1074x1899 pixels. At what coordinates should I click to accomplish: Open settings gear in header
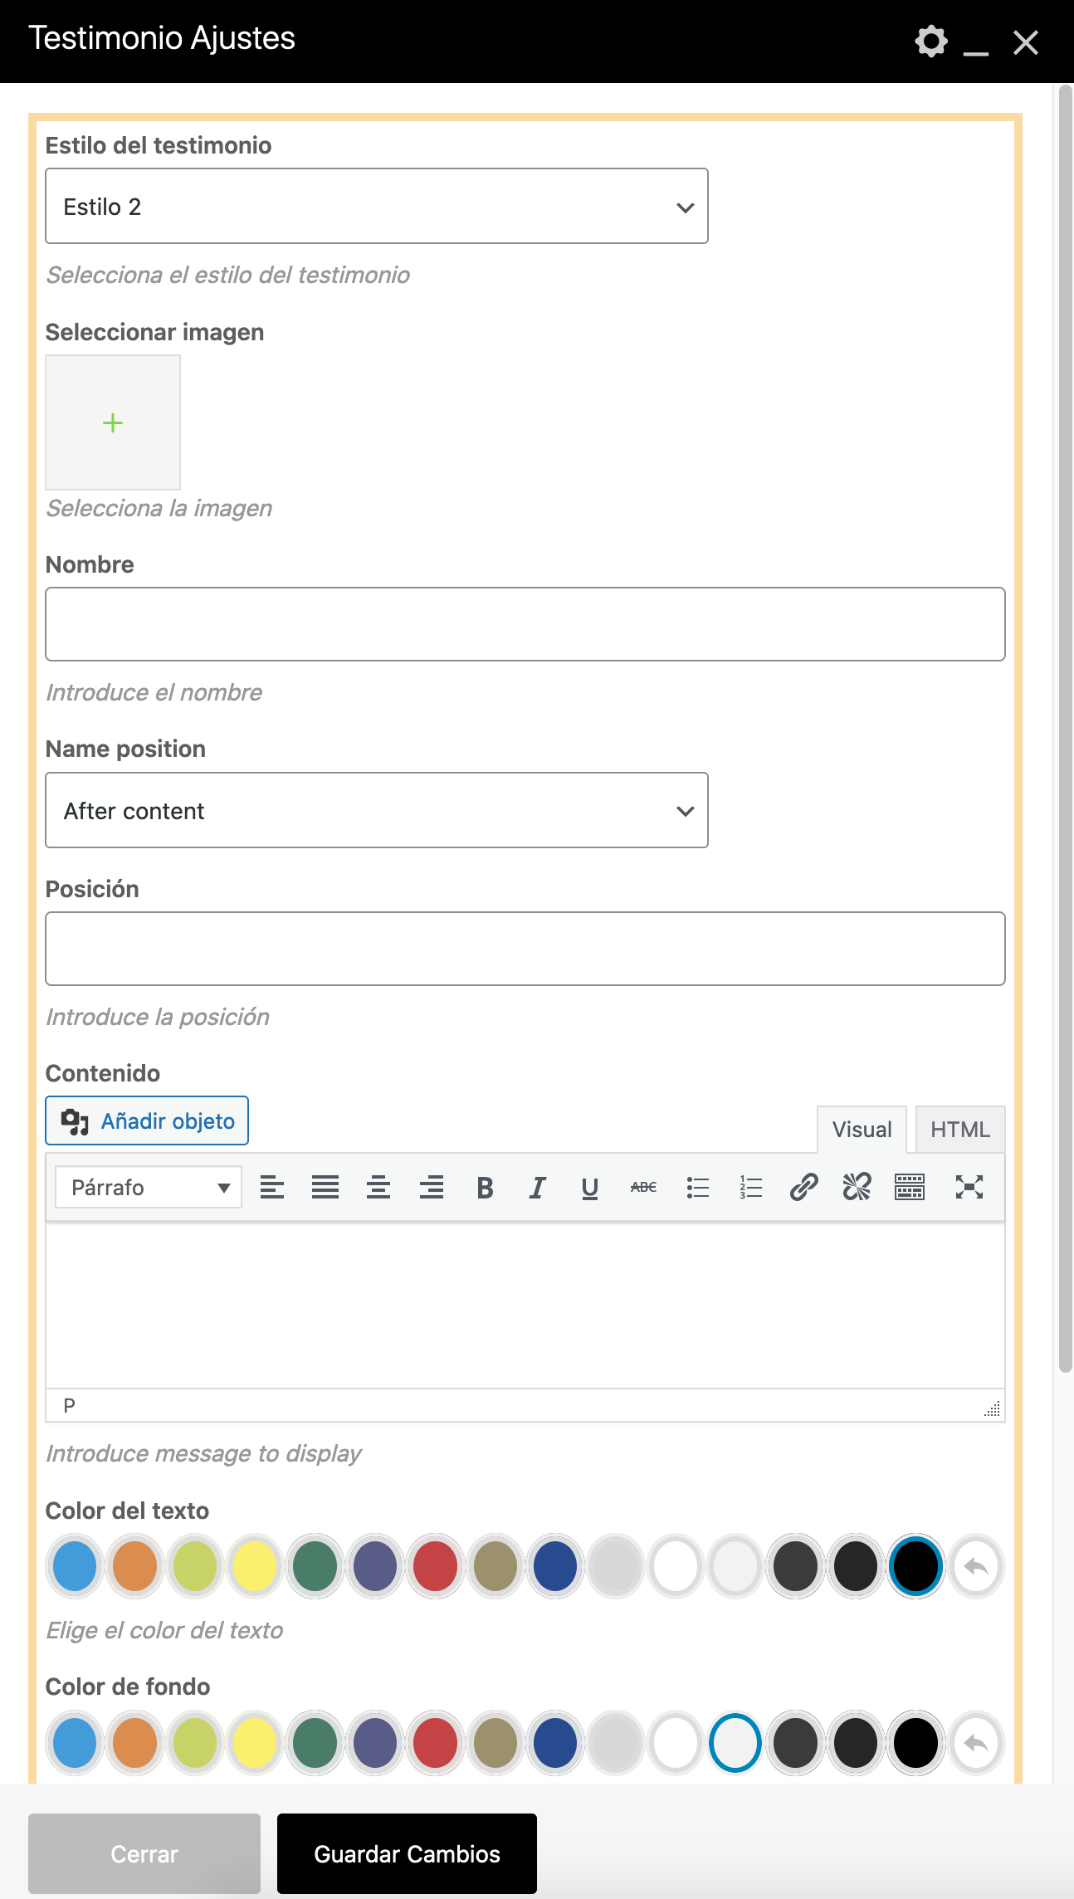pyautogui.click(x=930, y=41)
